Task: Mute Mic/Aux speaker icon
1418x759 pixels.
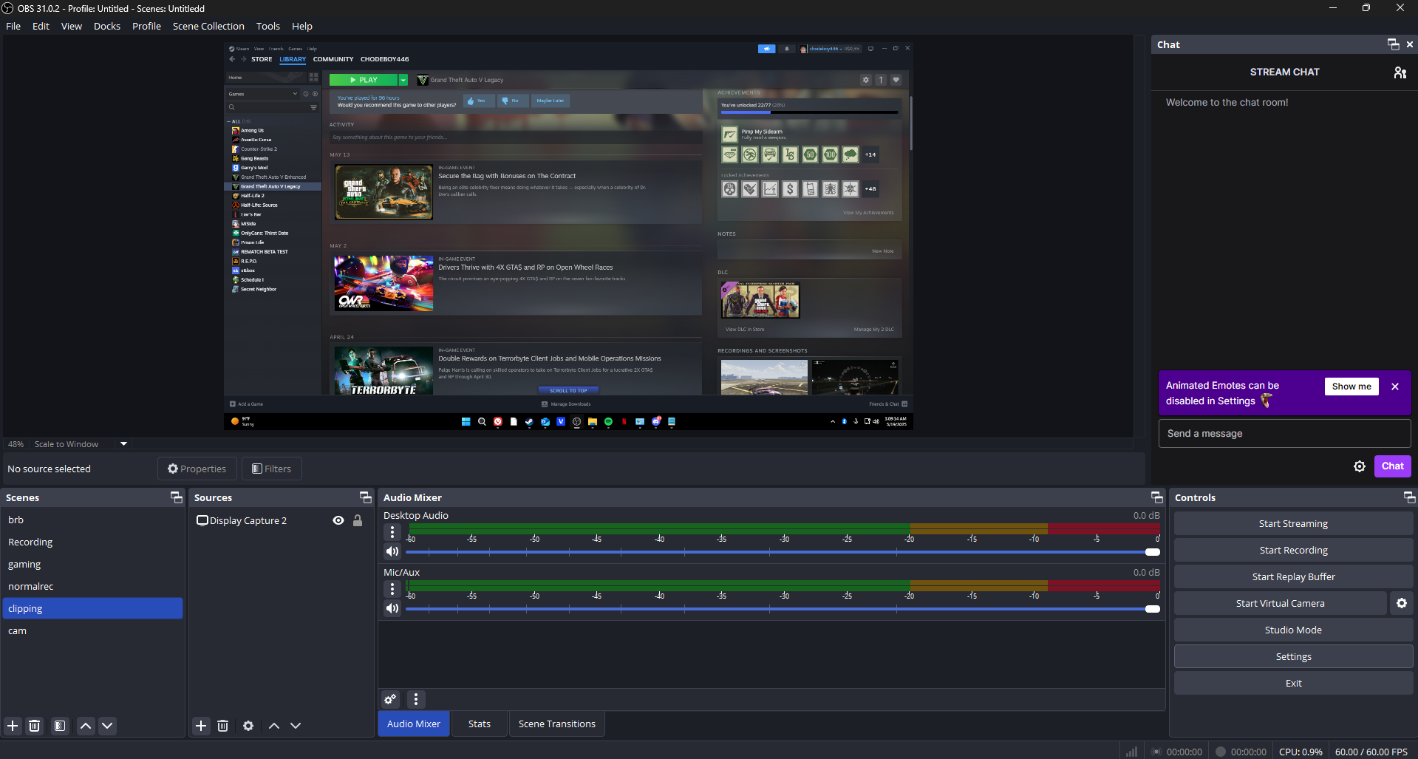Action: point(392,608)
